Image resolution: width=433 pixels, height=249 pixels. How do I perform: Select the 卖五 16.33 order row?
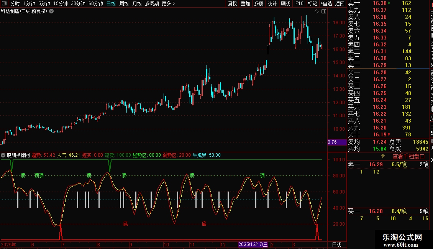[388, 38]
